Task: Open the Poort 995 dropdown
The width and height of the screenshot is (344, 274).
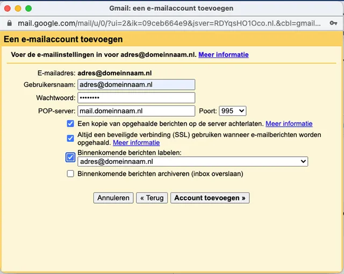Action: [233, 111]
